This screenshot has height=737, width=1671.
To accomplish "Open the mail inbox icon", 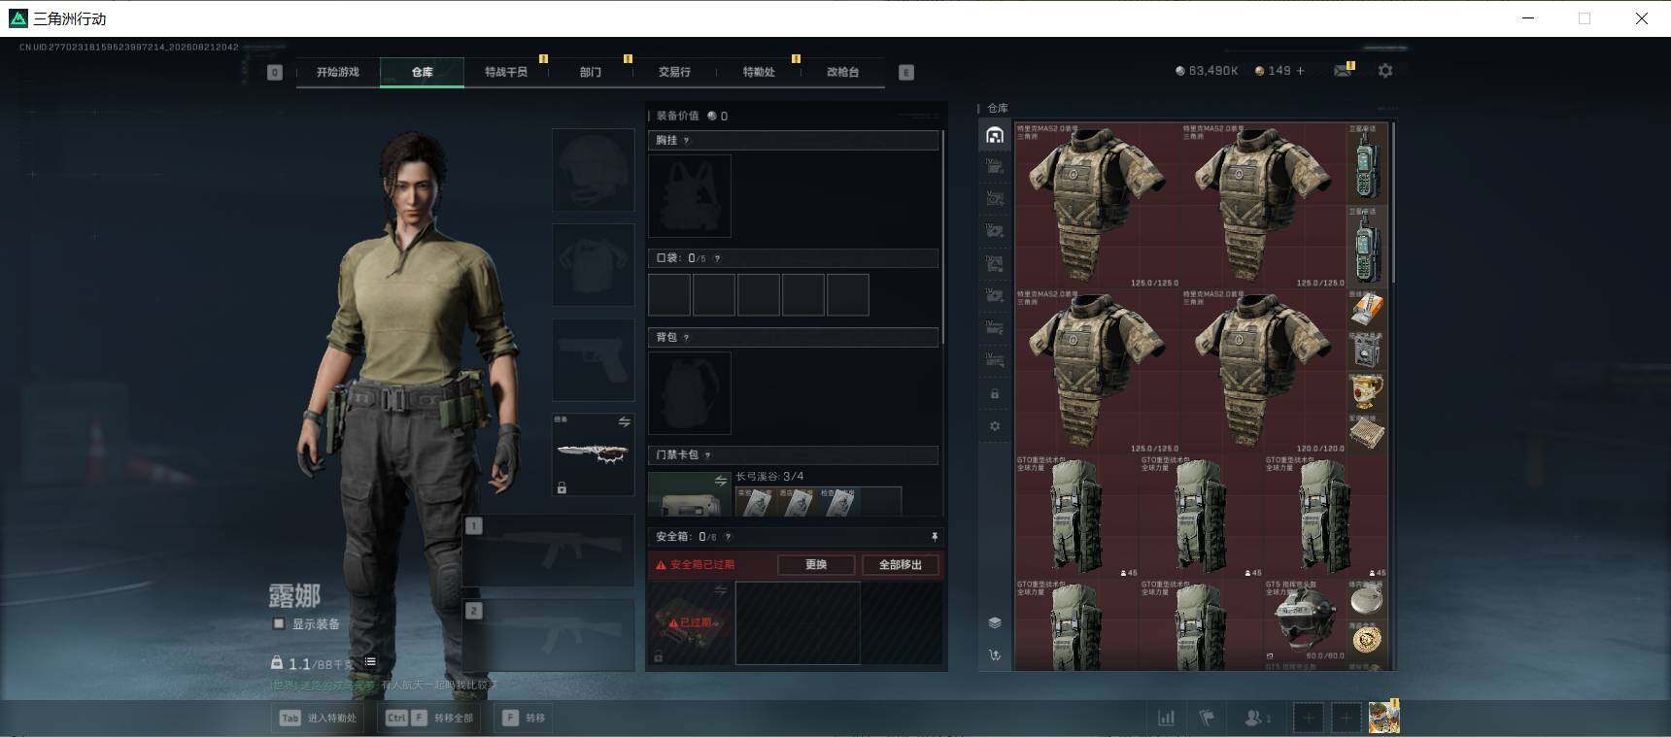I will 1343,71.
